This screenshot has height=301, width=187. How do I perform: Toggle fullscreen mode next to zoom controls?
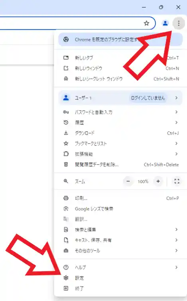coord(177,181)
